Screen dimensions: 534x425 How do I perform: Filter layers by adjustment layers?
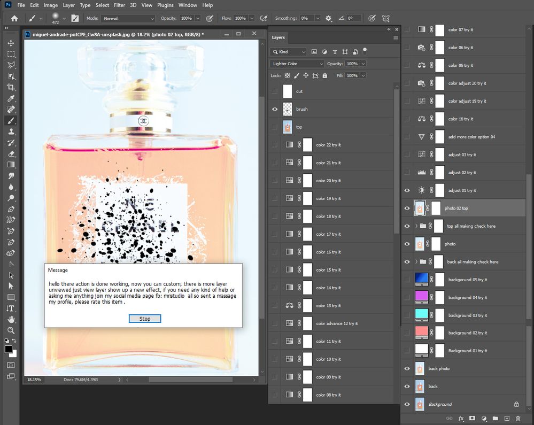324,52
